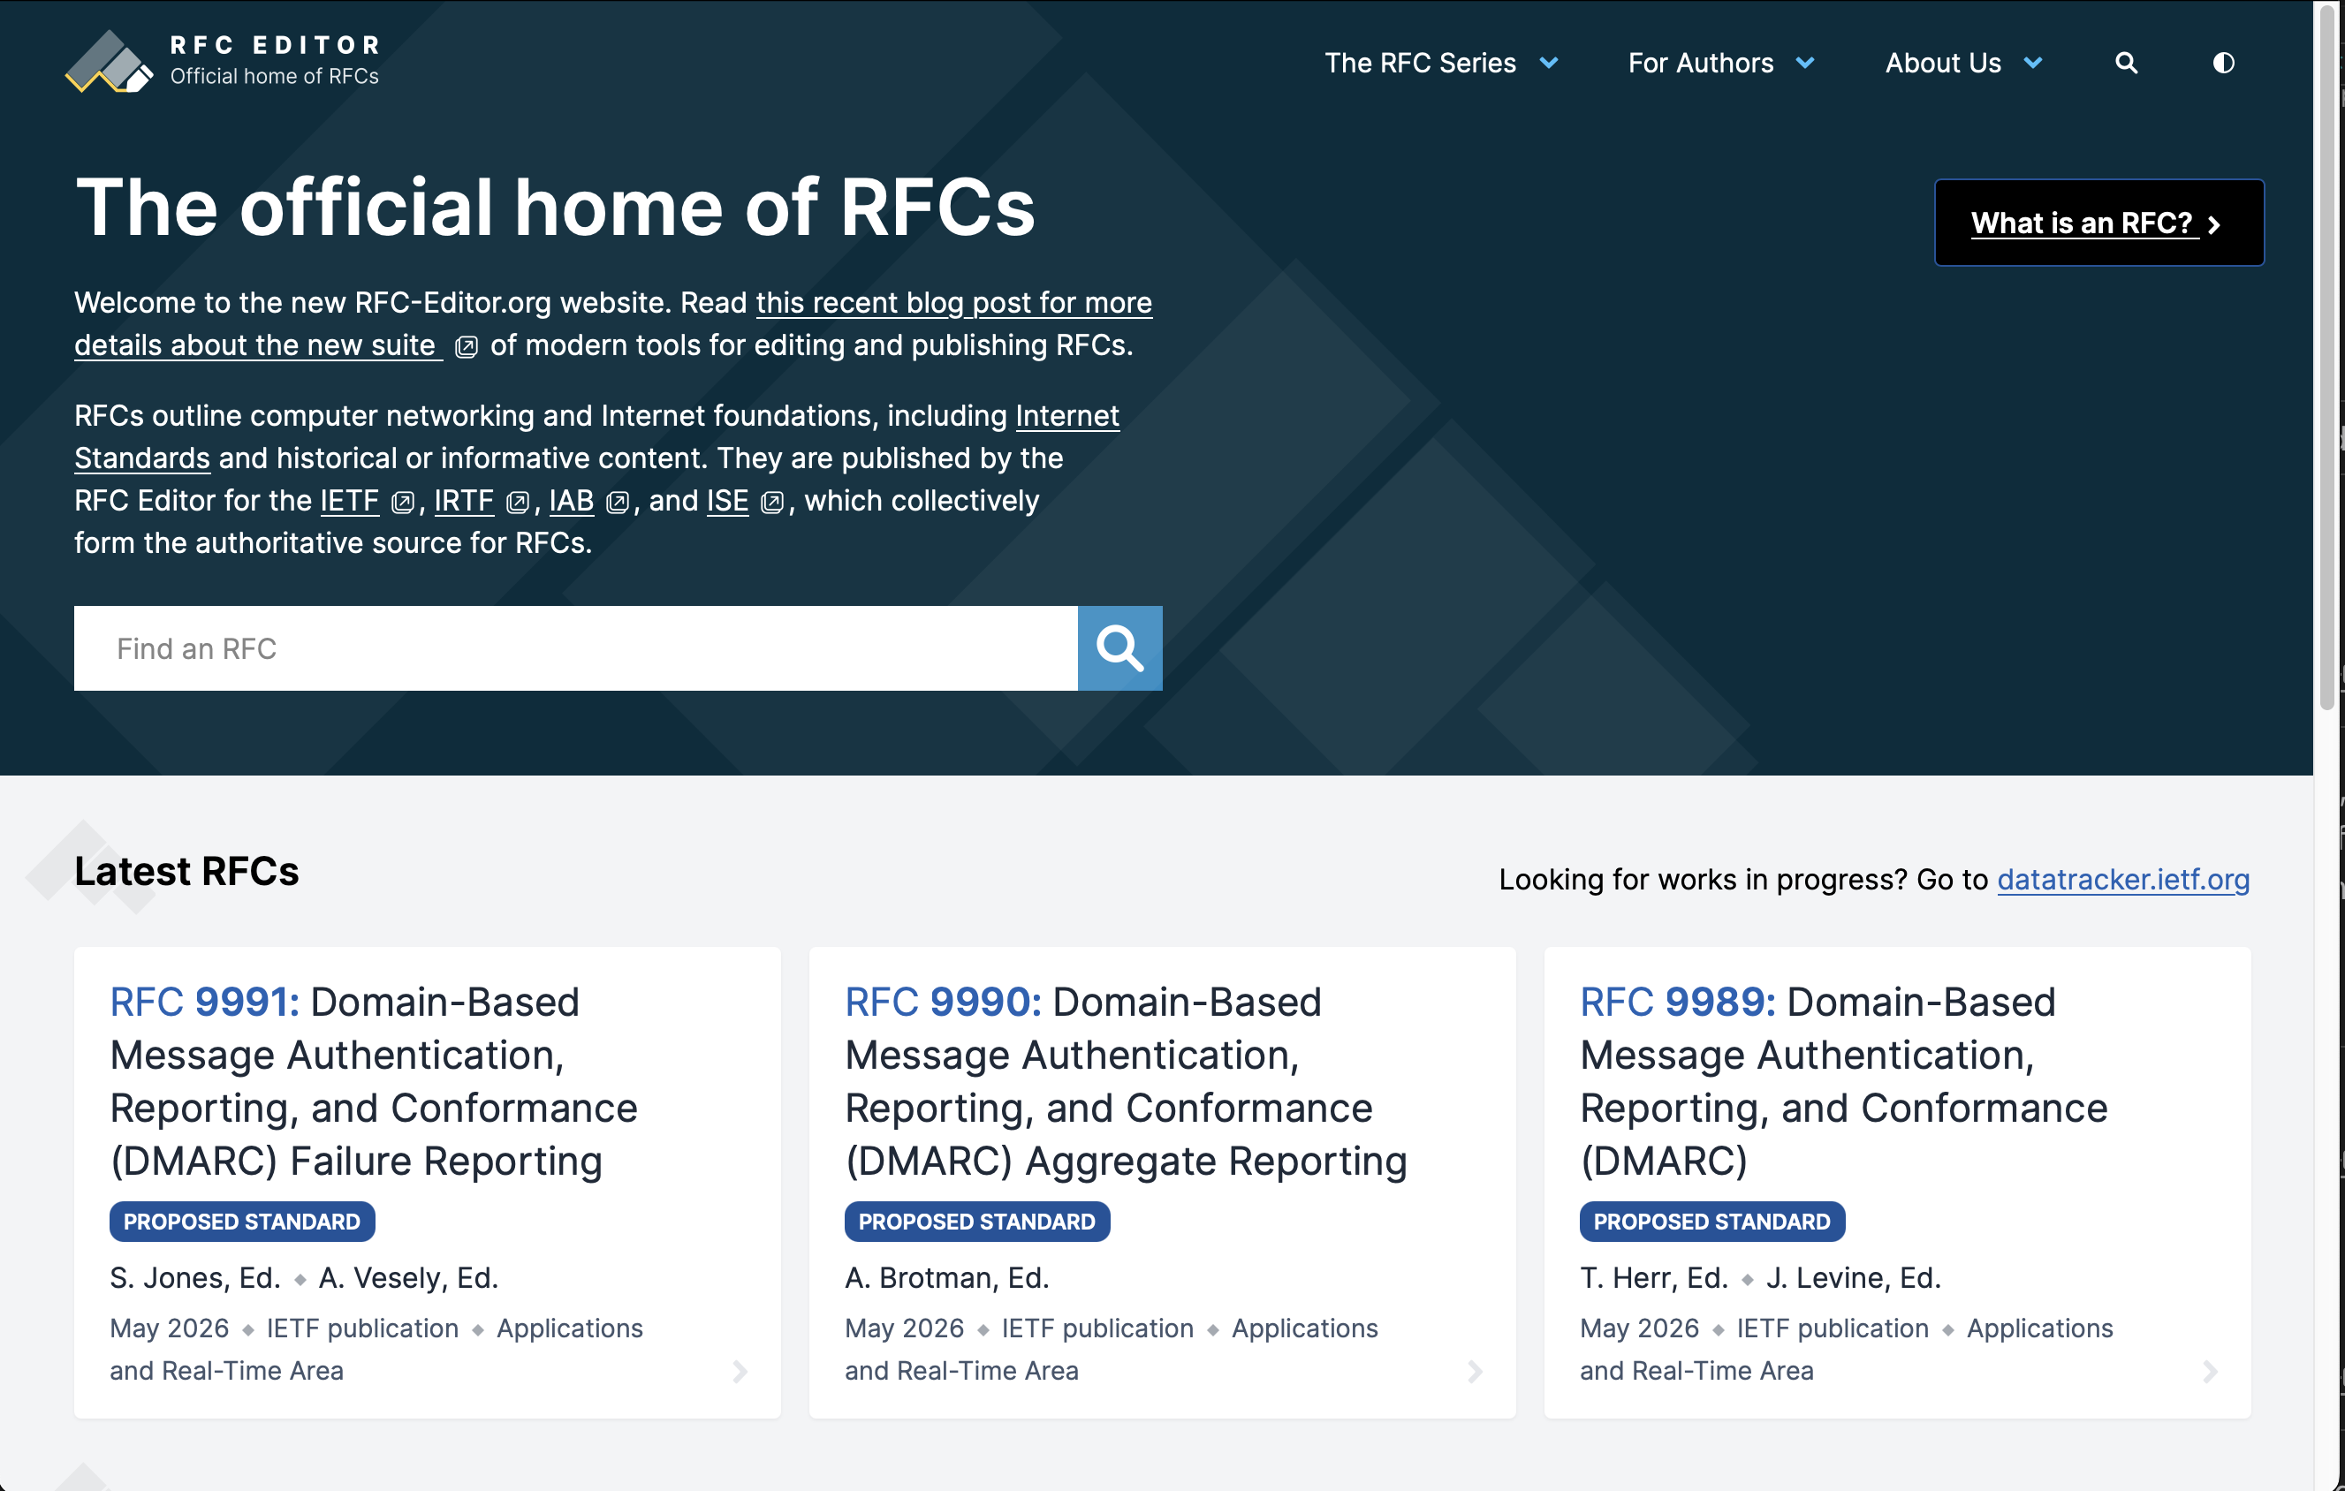Click the 'What is an RFC?' button
The height and width of the screenshot is (1491, 2345).
click(x=2098, y=223)
